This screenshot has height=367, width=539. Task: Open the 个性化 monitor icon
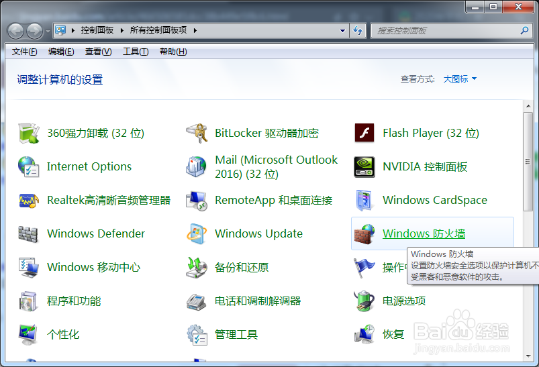(x=29, y=334)
